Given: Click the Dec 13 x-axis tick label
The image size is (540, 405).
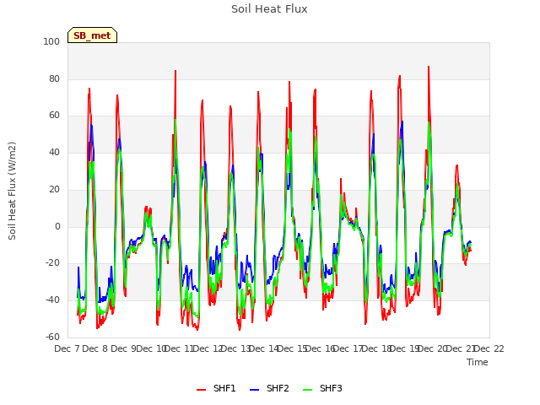Looking at the screenshot, I should point(235,348).
